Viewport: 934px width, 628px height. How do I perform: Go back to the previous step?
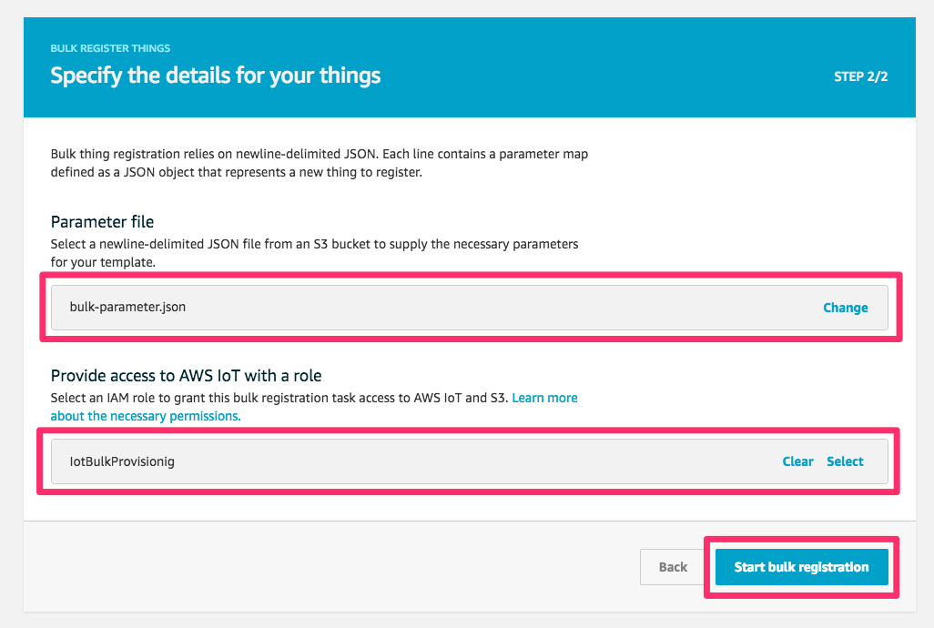[x=672, y=566]
